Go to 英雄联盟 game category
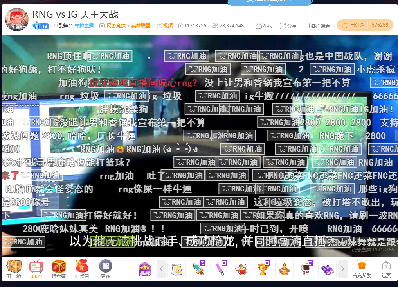 [x=140, y=26]
